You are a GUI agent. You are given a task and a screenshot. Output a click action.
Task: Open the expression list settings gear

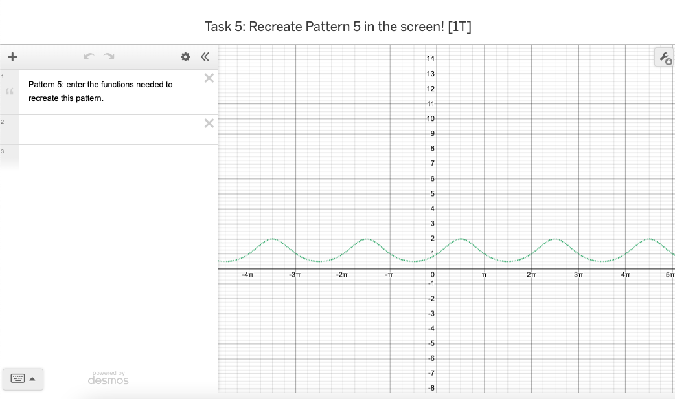[185, 57]
